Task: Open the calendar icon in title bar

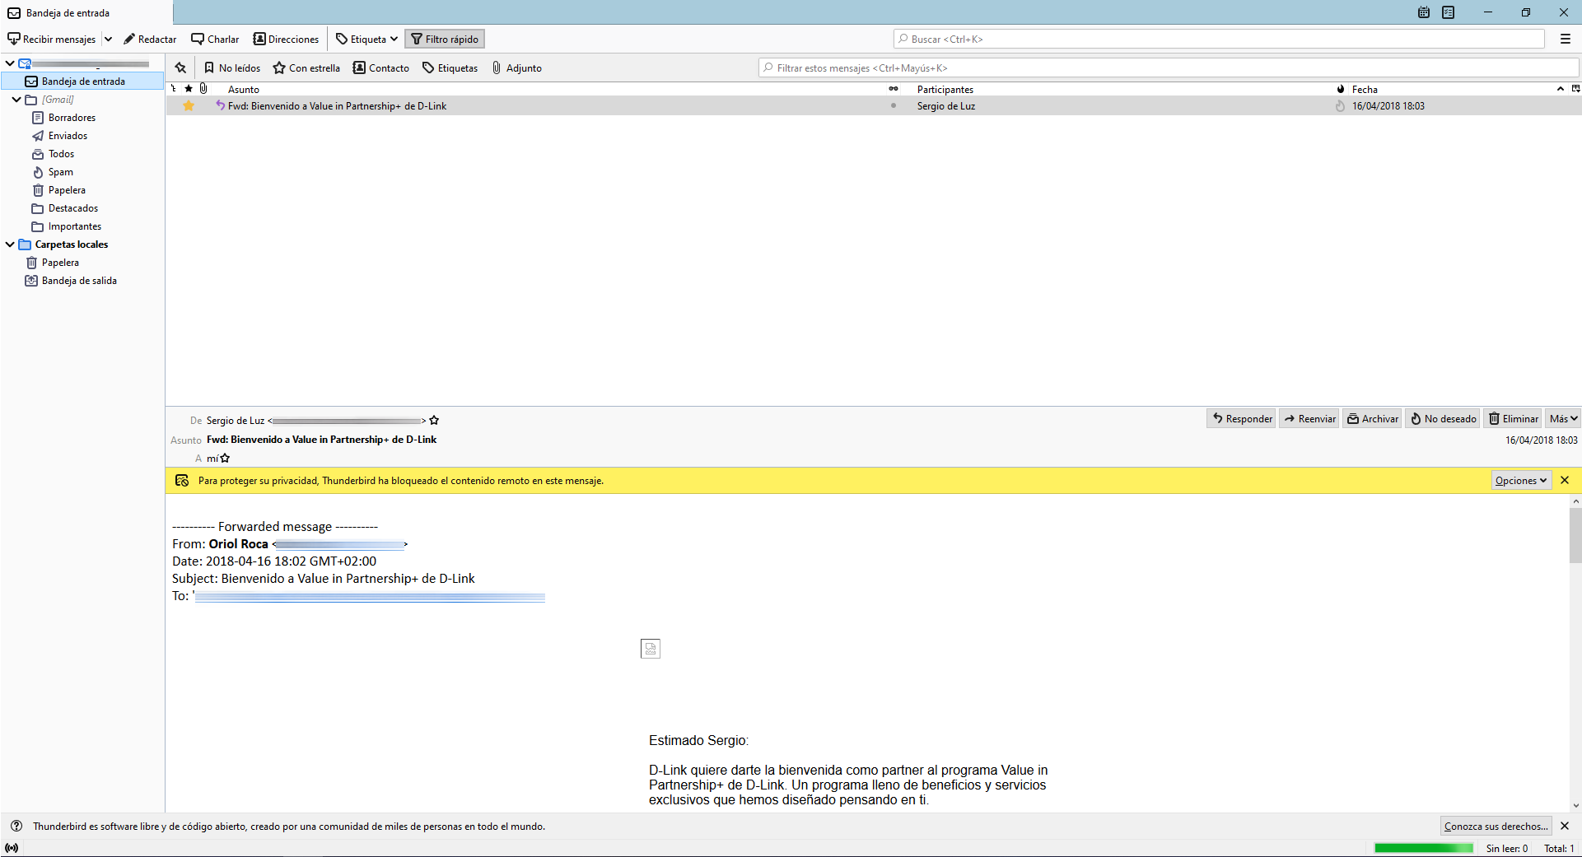Action: click(x=1424, y=12)
